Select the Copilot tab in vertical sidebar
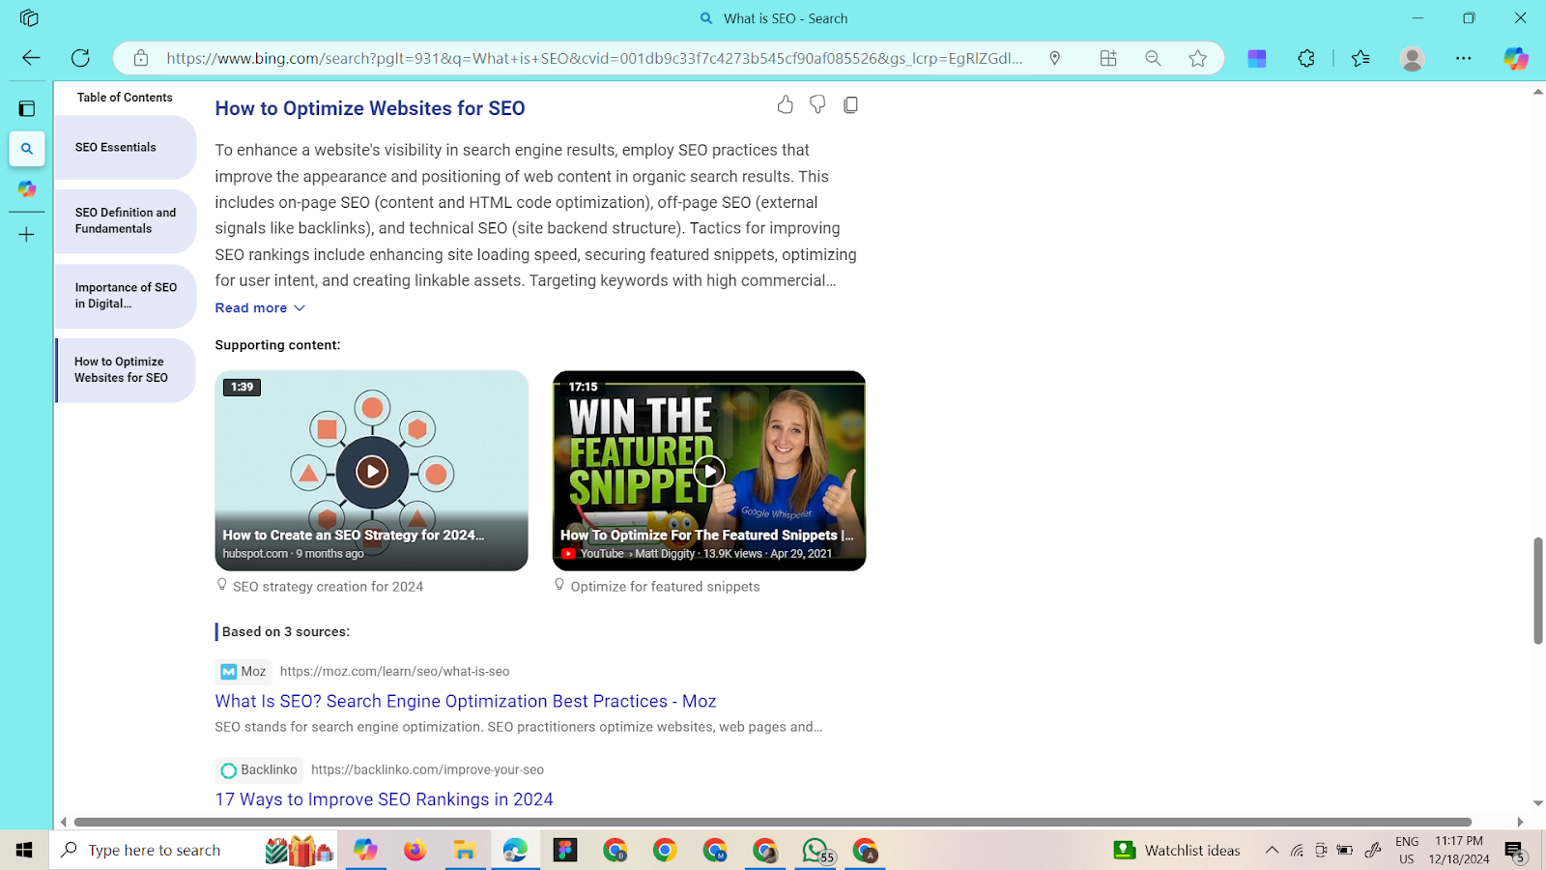 27,189
